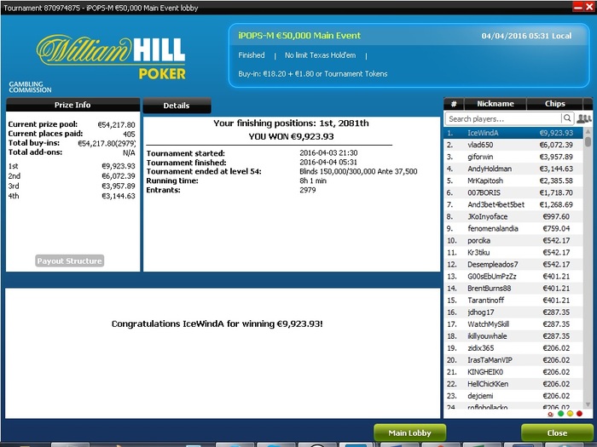Click the small red ring icon below list
This screenshot has height=447, width=597.
pos(551,415)
